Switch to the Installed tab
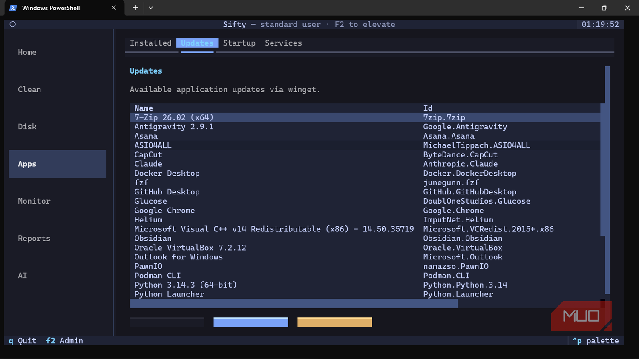This screenshot has height=359, width=639. 150,43
